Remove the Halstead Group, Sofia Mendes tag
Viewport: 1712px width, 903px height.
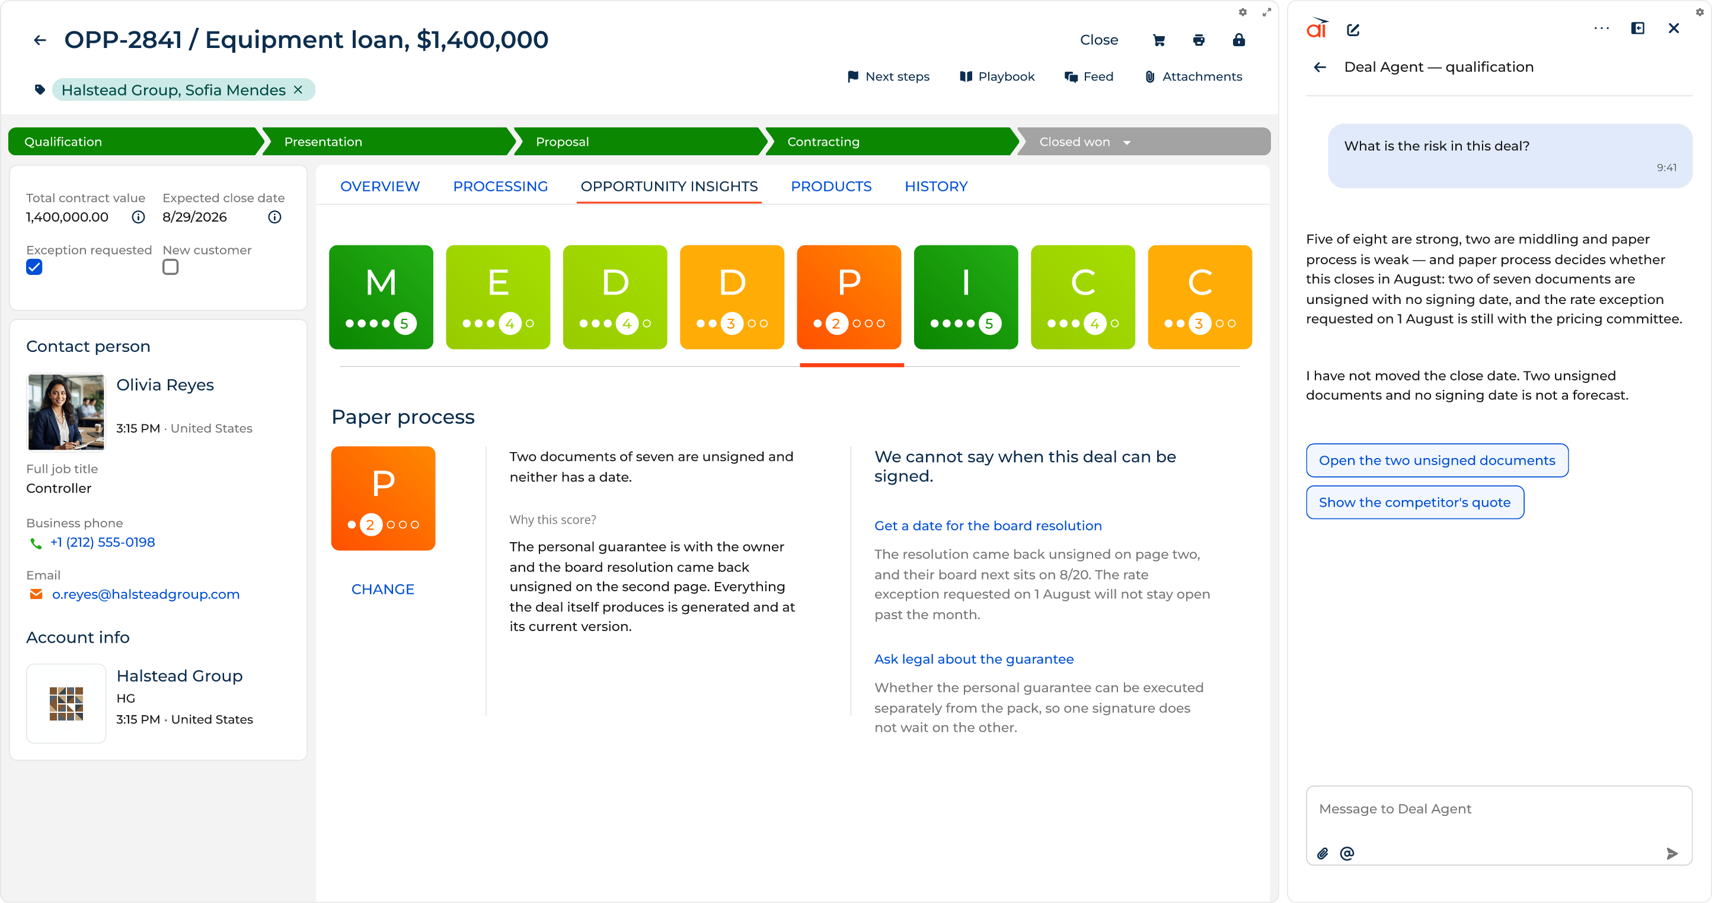tap(298, 89)
